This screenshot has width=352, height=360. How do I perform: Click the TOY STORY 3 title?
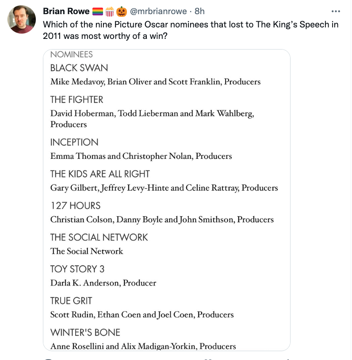point(77,269)
